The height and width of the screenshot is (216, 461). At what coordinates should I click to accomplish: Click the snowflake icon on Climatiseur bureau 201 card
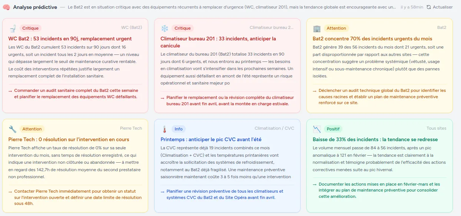click(x=164, y=28)
